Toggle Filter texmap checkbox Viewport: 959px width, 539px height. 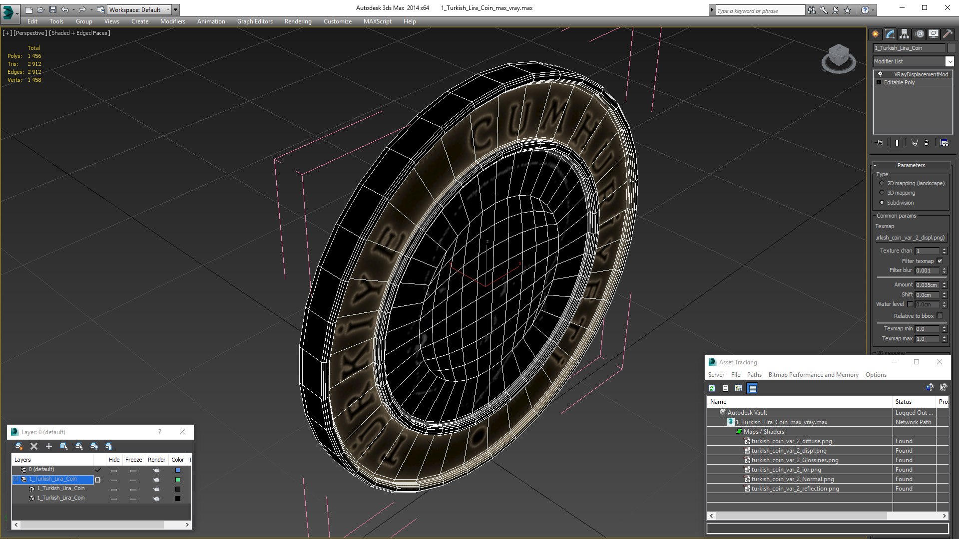click(940, 261)
